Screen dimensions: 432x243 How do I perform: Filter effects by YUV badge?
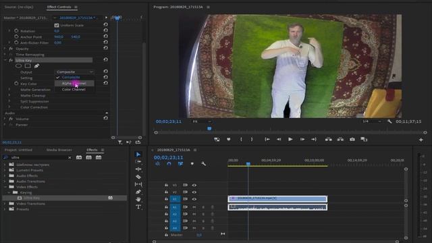pos(99,157)
